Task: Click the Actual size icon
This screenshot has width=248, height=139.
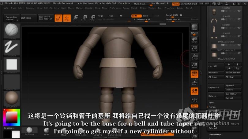Action: 194,57
